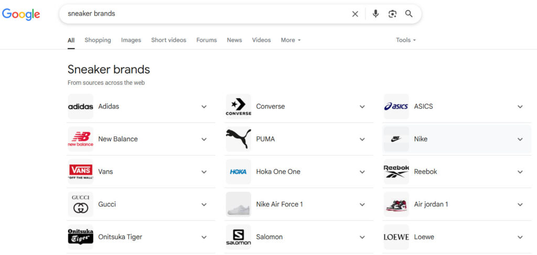537x255 pixels.
Task: Open Google Lens image search icon
Action: click(x=392, y=14)
